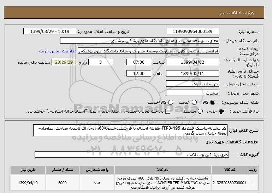272x193 pixels.
Task: Choose the جزیی purchase type radio
Action: pyautogui.click(x=221, y=111)
